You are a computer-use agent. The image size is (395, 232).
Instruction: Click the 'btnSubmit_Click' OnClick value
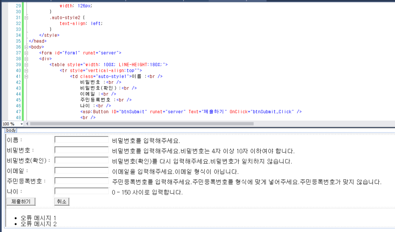pos(272,112)
